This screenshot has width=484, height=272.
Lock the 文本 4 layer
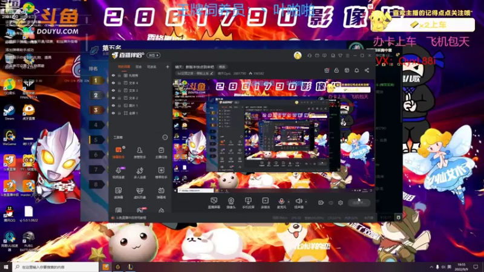(x=119, y=83)
